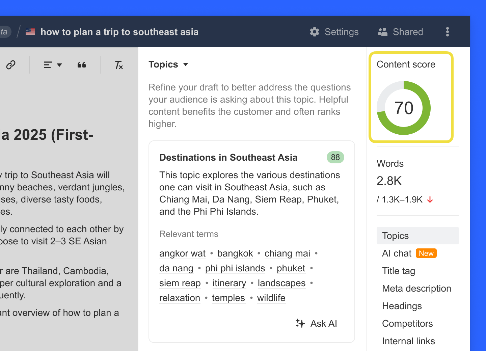Click the Ask AI sparkle icon
Image resolution: width=486 pixels, height=351 pixels.
[x=300, y=323]
